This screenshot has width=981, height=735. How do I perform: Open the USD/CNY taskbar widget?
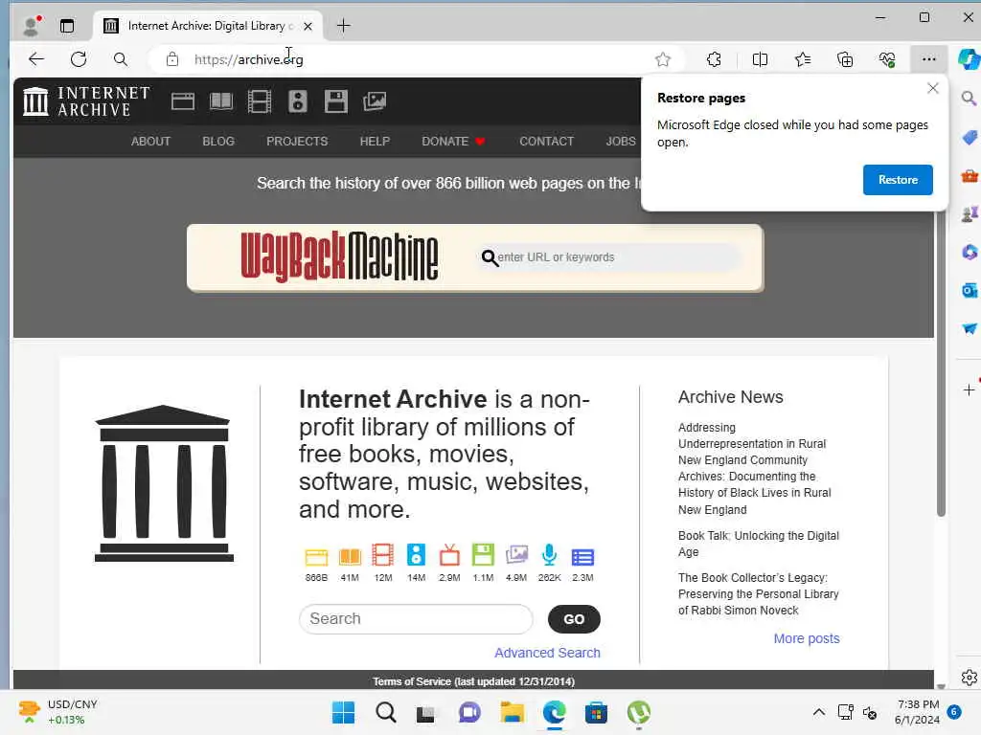[x=58, y=712]
